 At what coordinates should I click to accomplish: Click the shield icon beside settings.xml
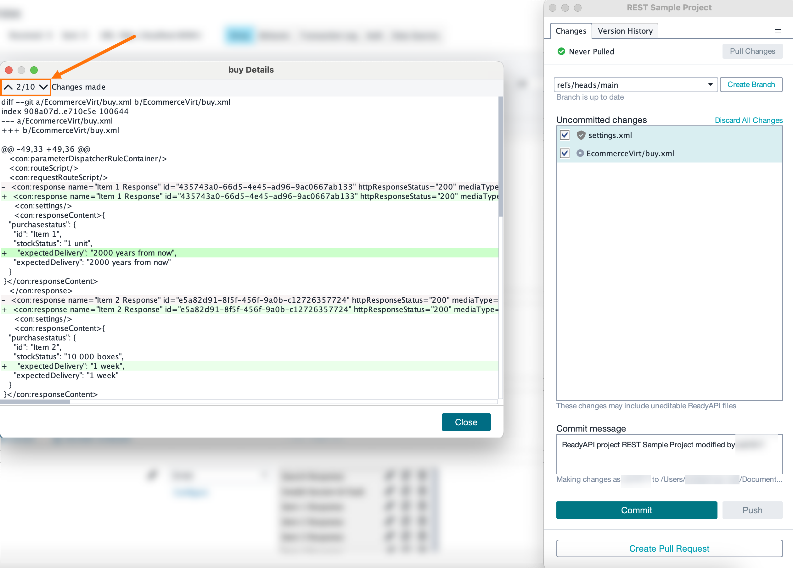tap(581, 135)
